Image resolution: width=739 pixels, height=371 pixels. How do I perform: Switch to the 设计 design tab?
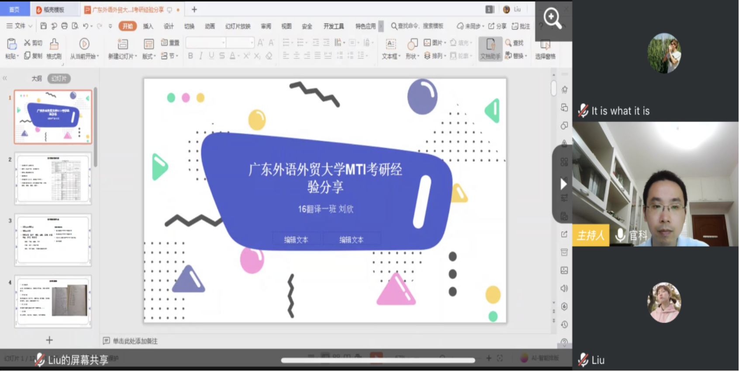point(169,26)
